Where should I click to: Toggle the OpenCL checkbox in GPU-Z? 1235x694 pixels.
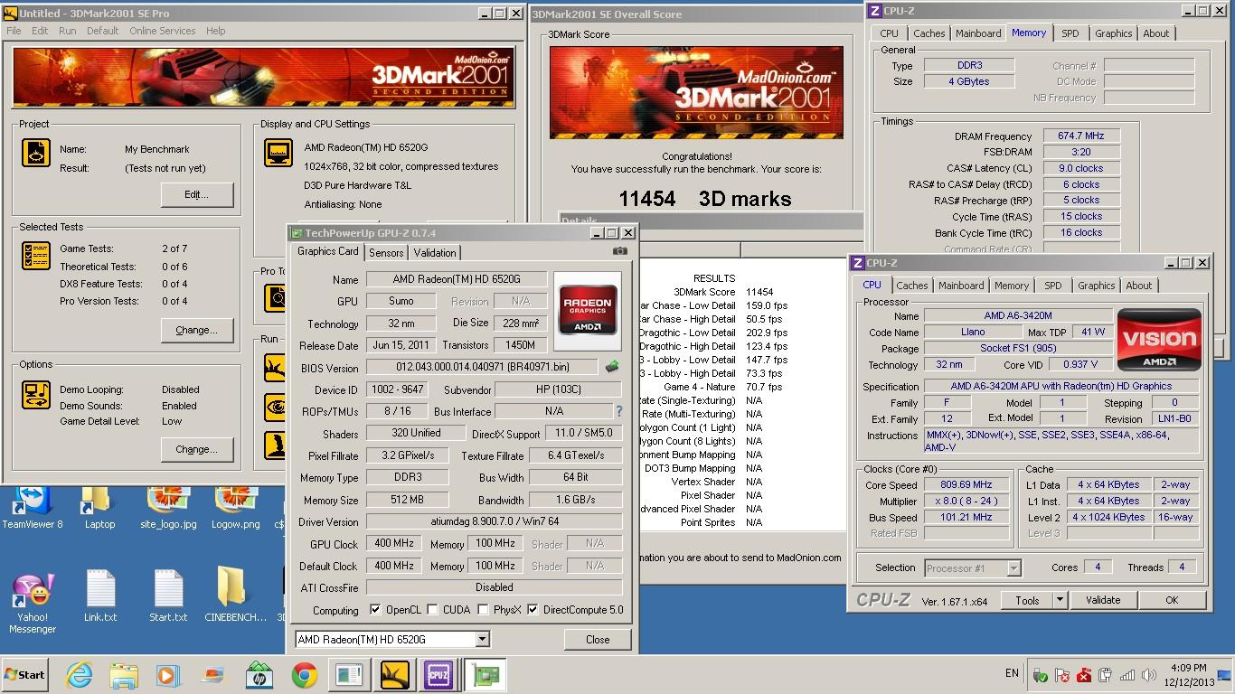(x=375, y=610)
